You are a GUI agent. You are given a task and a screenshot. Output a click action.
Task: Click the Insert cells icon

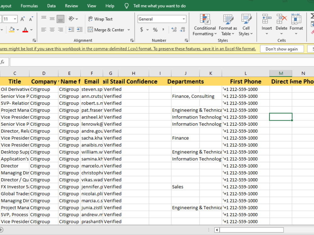point(267,19)
